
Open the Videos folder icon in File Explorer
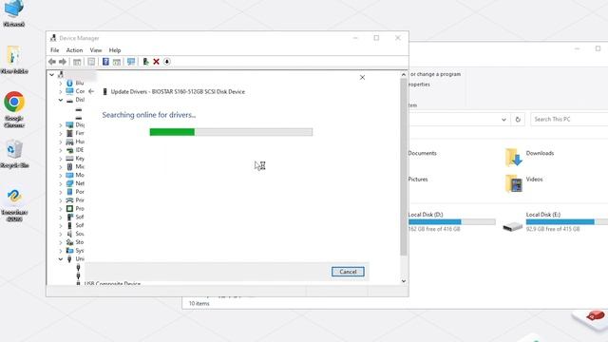click(513, 183)
